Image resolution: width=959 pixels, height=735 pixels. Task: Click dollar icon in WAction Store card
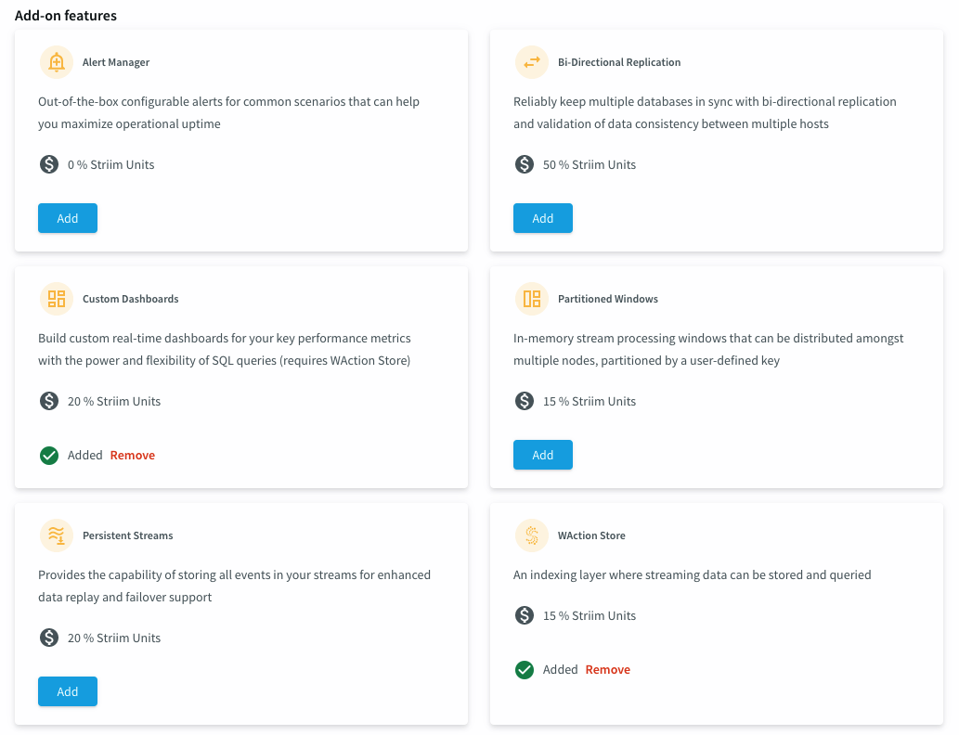point(525,615)
